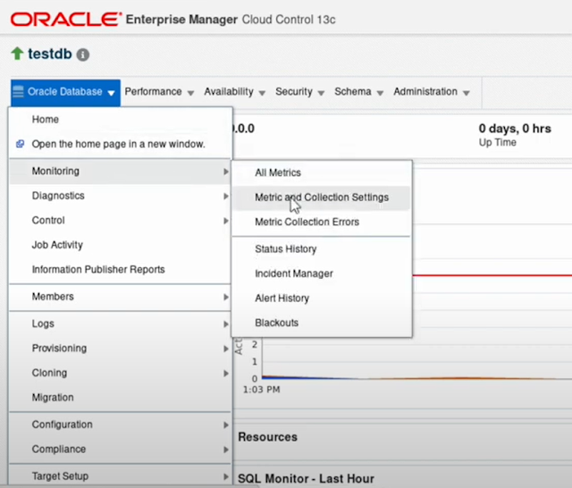
Task: Click the green up status arrow icon
Action: [17, 54]
